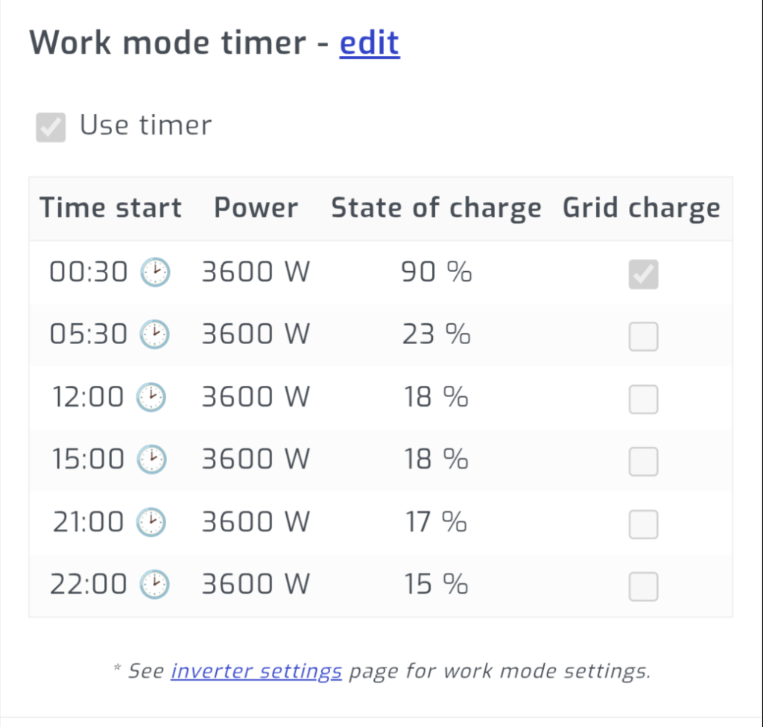
Task: Disable the Use timer checkbox
Action: pos(50,127)
